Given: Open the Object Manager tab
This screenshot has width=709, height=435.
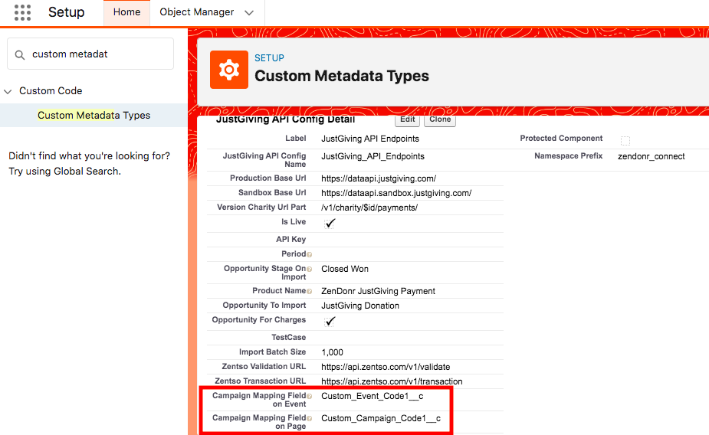Looking at the screenshot, I should [x=195, y=12].
